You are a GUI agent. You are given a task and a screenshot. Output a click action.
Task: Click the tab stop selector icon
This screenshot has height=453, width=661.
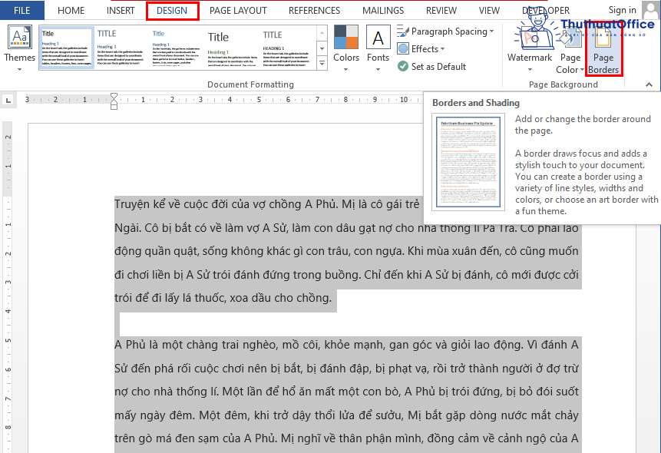(x=8, y=100)
